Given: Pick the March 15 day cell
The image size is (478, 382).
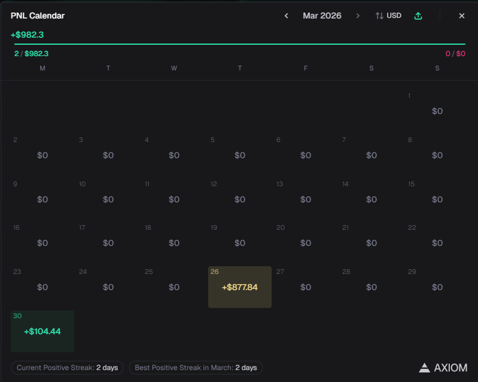Looking at the screenshot, I should pos(437,199).
